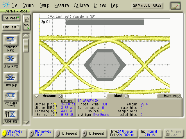Screen dimensions: 186x139
Task: Click the Crossing Percentage measurement icon
Action: click(11, 114)
